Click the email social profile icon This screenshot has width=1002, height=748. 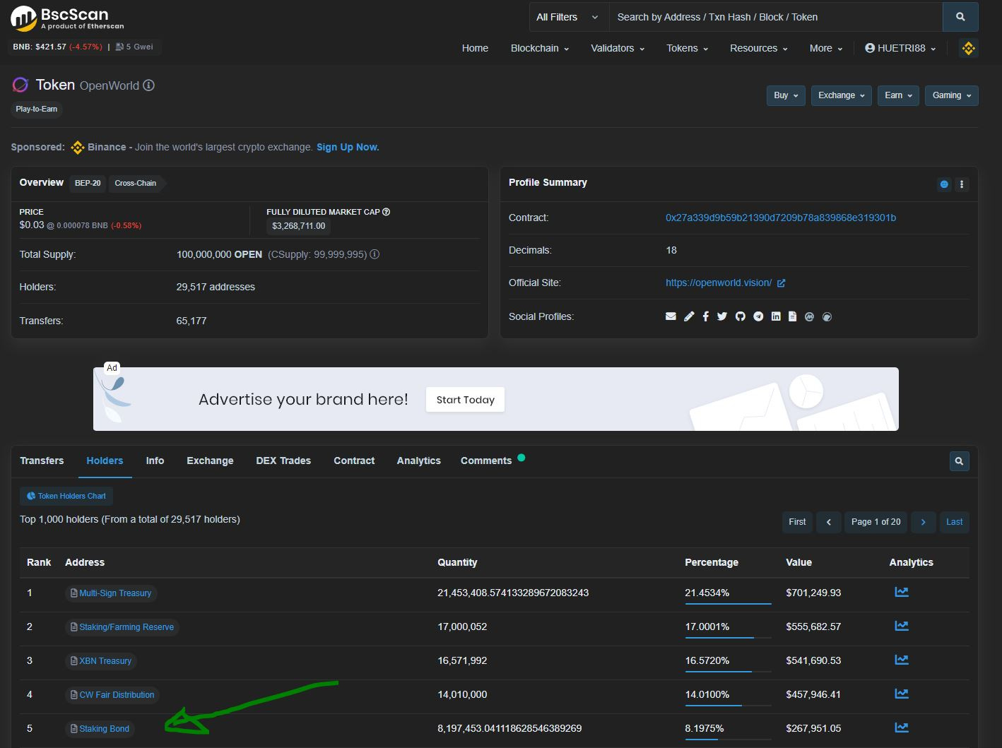click(x=671, y=316)
